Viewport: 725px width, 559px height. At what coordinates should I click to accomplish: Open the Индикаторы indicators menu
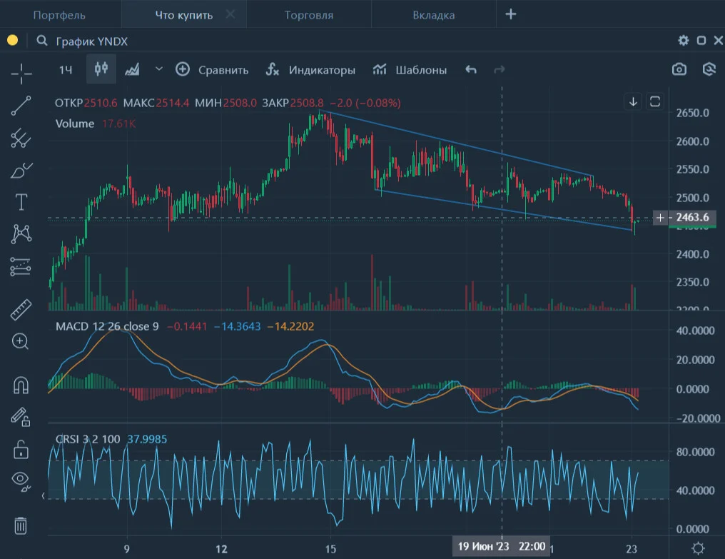pyautogui.click(x=310, y=70)
